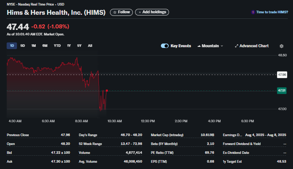Click 1y Target Est value 48.53
This screenshot has width=293, height=169.
(282, 162)
